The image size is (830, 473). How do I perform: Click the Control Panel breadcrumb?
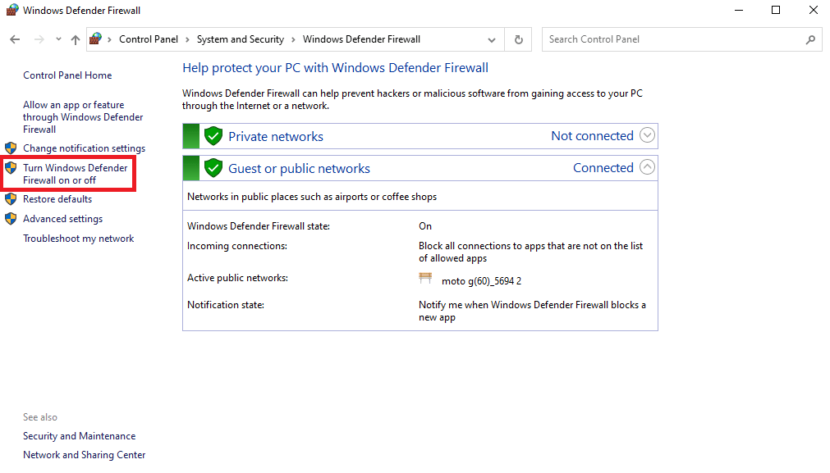pos(149,39)
